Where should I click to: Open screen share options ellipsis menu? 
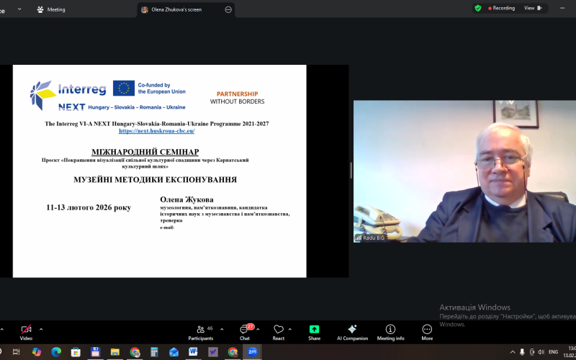click(x=228, y=9)
